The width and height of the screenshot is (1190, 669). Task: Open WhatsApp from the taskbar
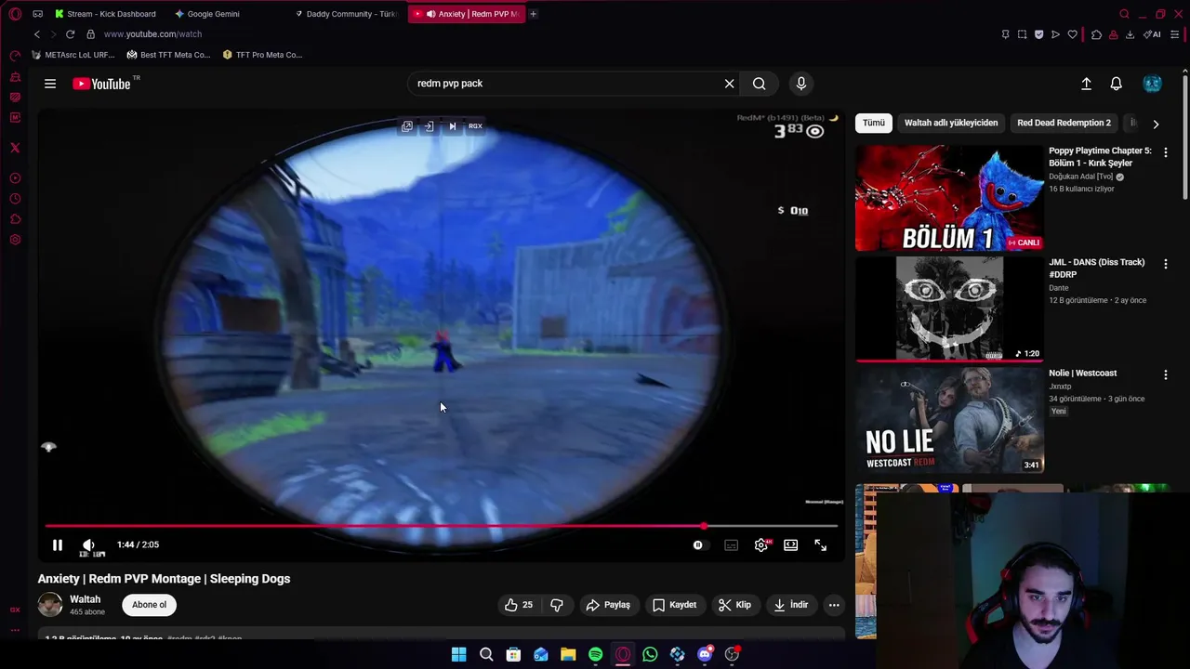(x=650, y=654)
